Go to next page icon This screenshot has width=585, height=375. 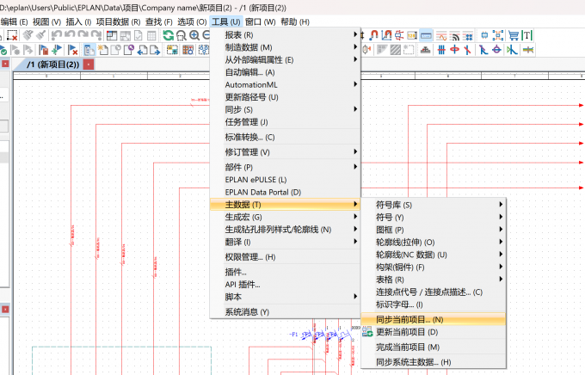pyautogui.click(x=155, y=50)
